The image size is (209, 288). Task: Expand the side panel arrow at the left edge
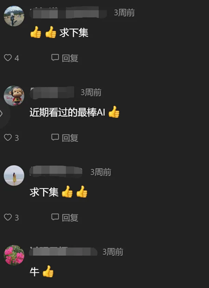pyautogui.click(x=2, y=114)
